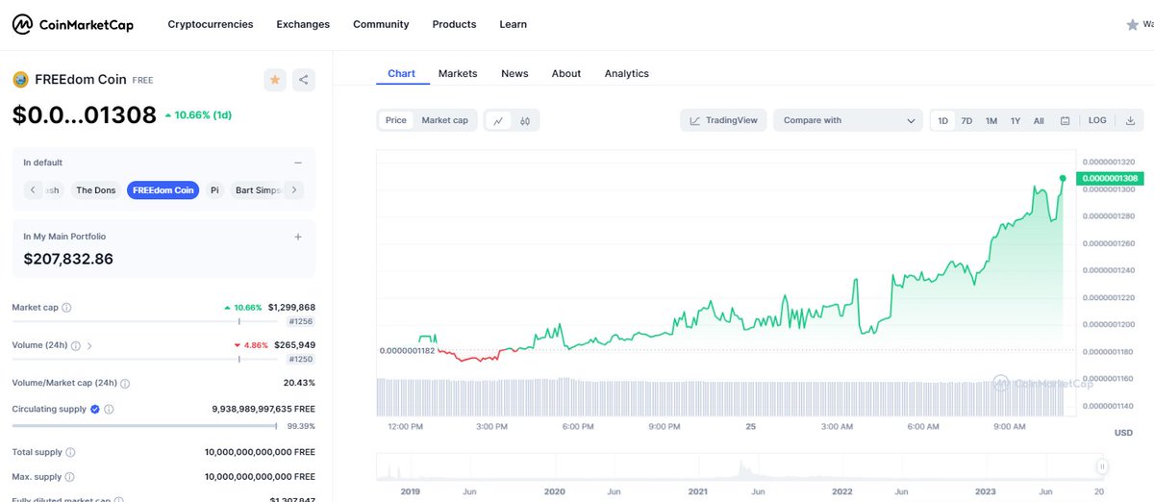Switch to candlestick chart view
The width and height of the screenshot is (1154, 502).
pyautogui.click(x=525, y=120)
